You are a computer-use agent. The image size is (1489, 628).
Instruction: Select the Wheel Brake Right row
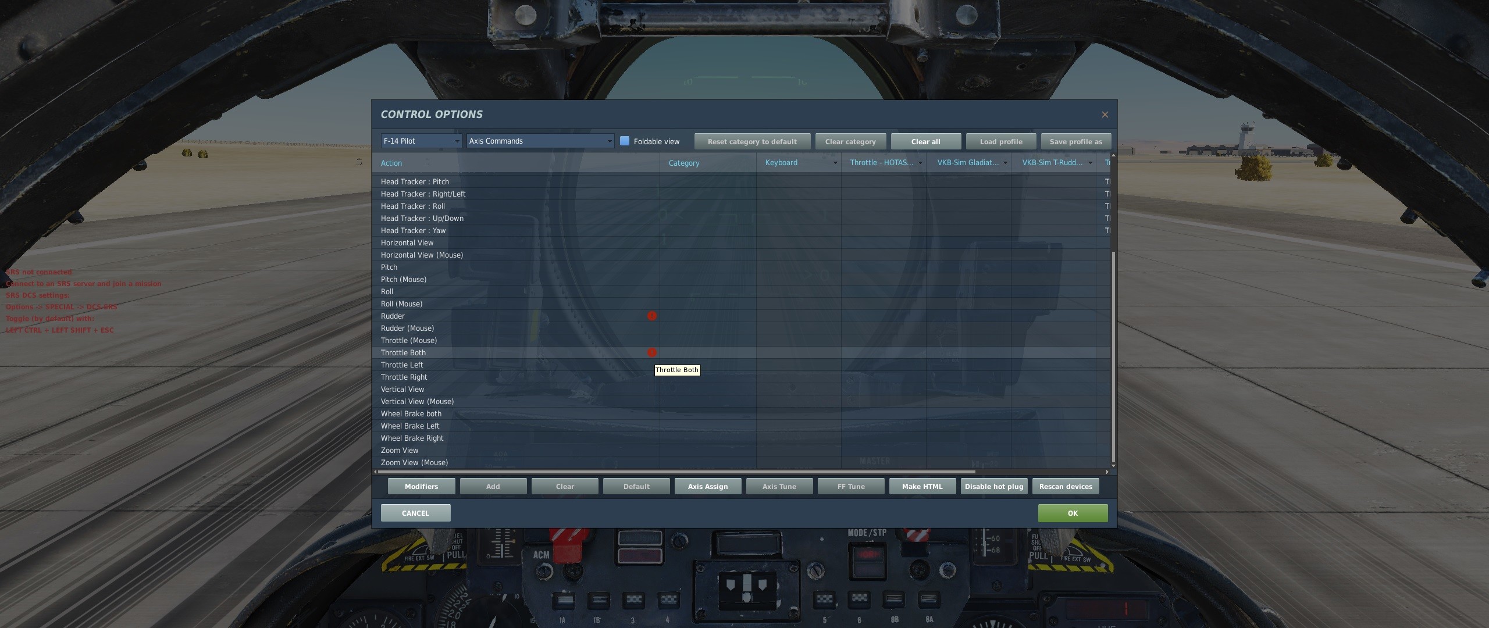coord(742,438)
